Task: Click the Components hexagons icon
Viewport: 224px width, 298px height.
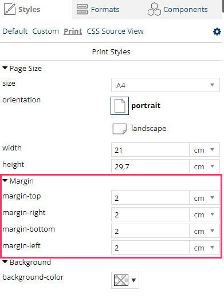Action: 154,9
